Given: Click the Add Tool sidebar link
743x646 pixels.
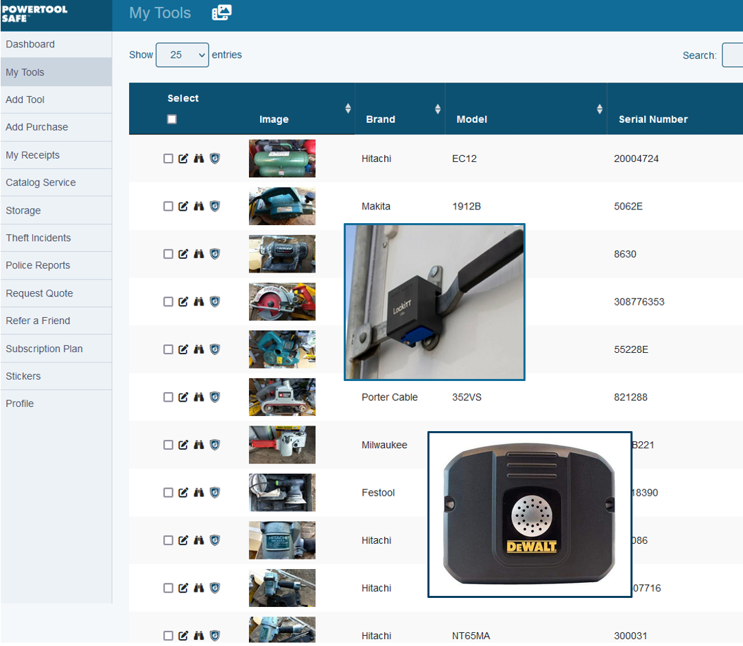Looking at the screenshot, I should (25, 100).
